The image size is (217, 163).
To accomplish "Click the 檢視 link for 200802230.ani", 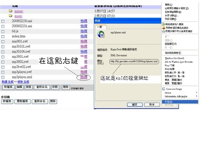I will (84, 21).
